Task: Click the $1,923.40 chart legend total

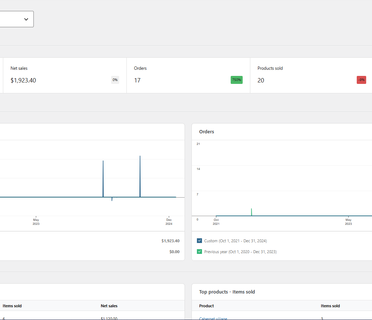Action: click(170, 241)
